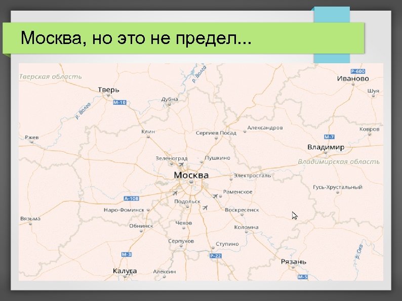Click the Сергиев Посад label
402x301 pixels.
(x=216, y=133)
